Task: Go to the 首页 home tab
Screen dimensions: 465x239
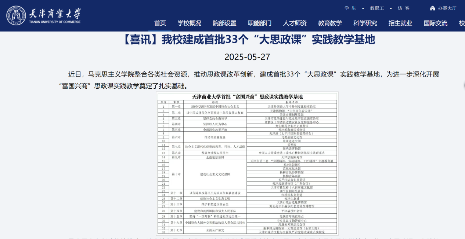Action: (x=160, y=23)
